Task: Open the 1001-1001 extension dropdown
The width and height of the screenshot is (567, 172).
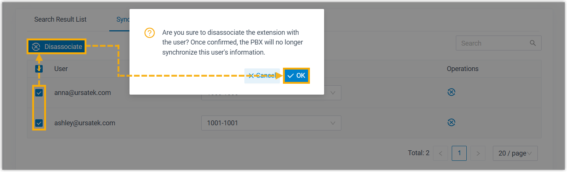Action: (271, 123)
